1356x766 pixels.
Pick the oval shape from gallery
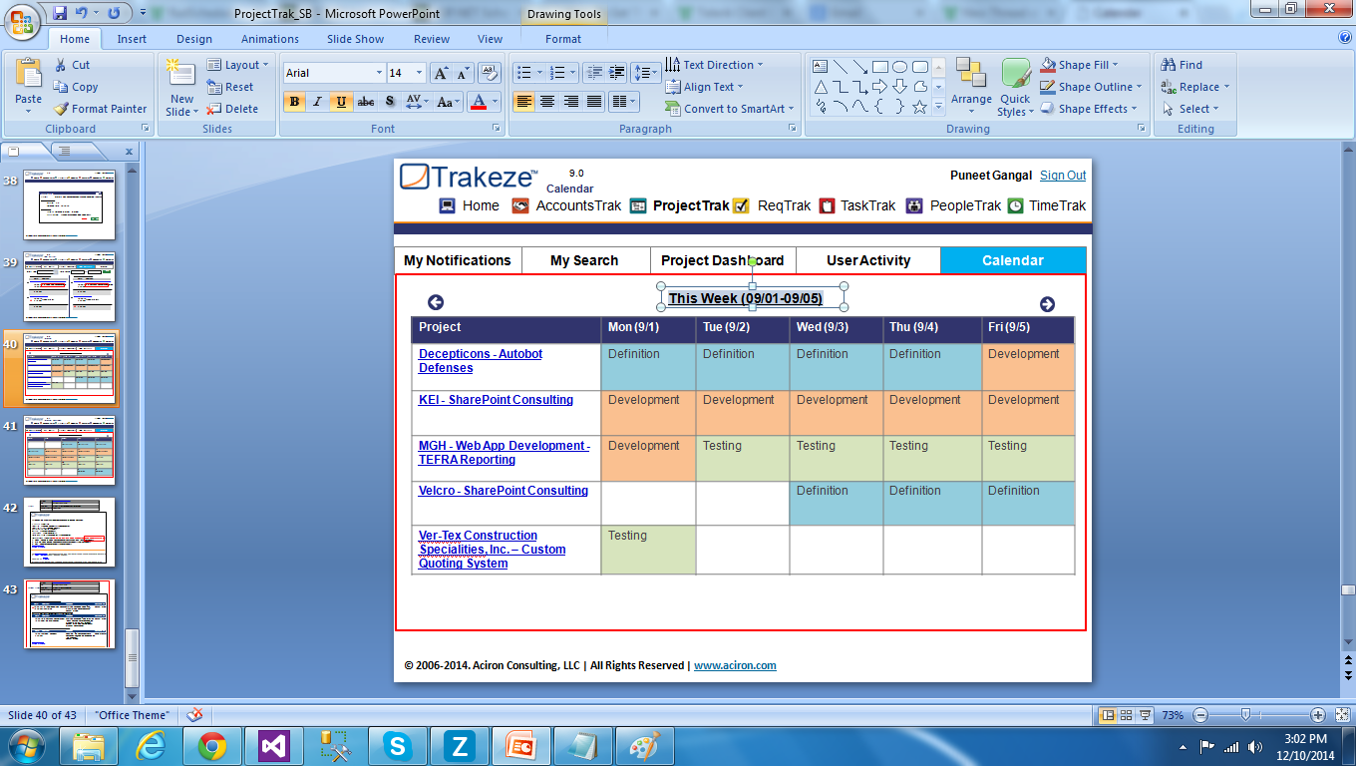point(900,67)
